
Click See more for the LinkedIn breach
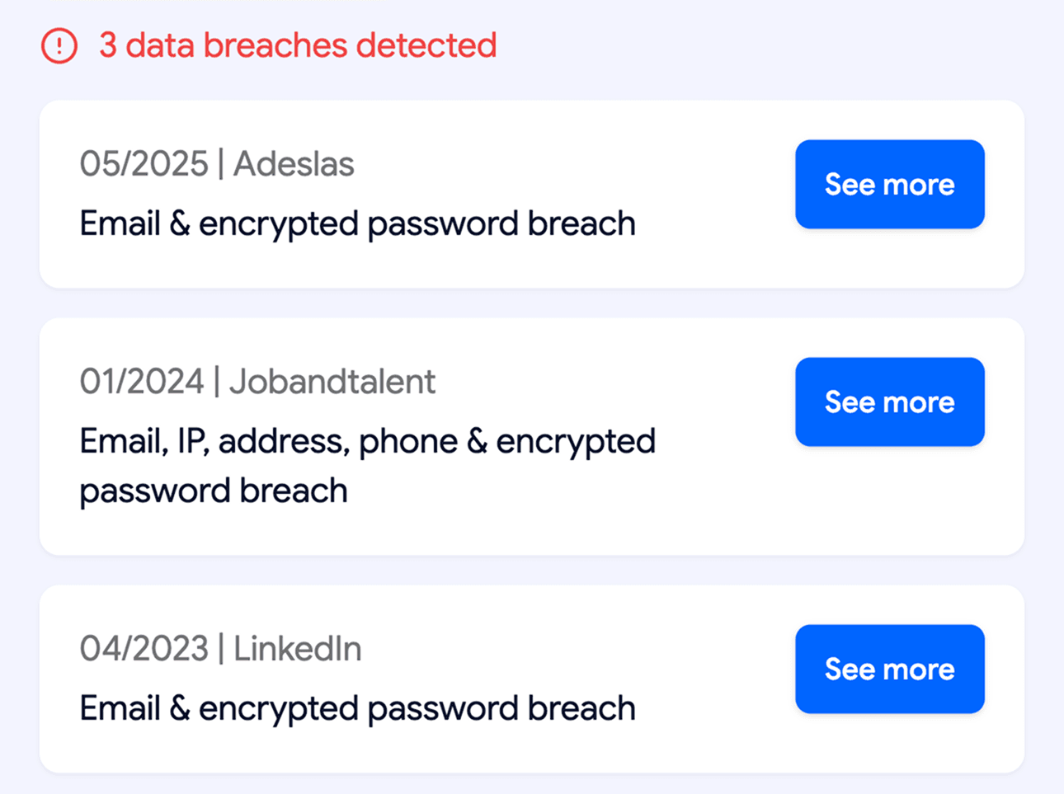pos(889,669)
